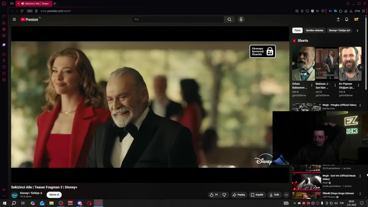
Task: Open Wegh - Geri Ver music video
Action: tap(339, 177)
